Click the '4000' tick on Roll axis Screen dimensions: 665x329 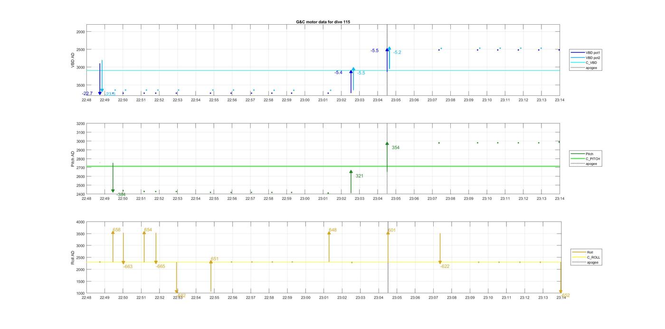click(x=80, y=222)
